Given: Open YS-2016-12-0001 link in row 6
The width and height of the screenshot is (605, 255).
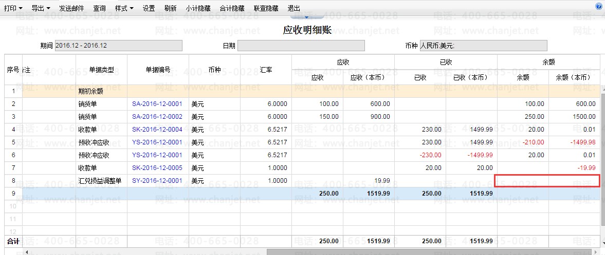Looking at the screenshot, I should coord(157,155).
